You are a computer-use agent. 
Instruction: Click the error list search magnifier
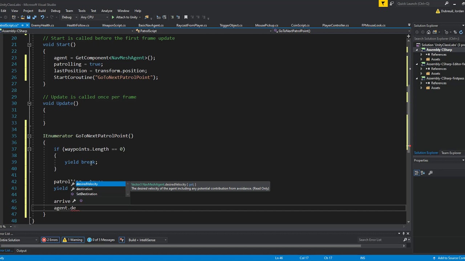pyautogui.click(x=405, y=240)
